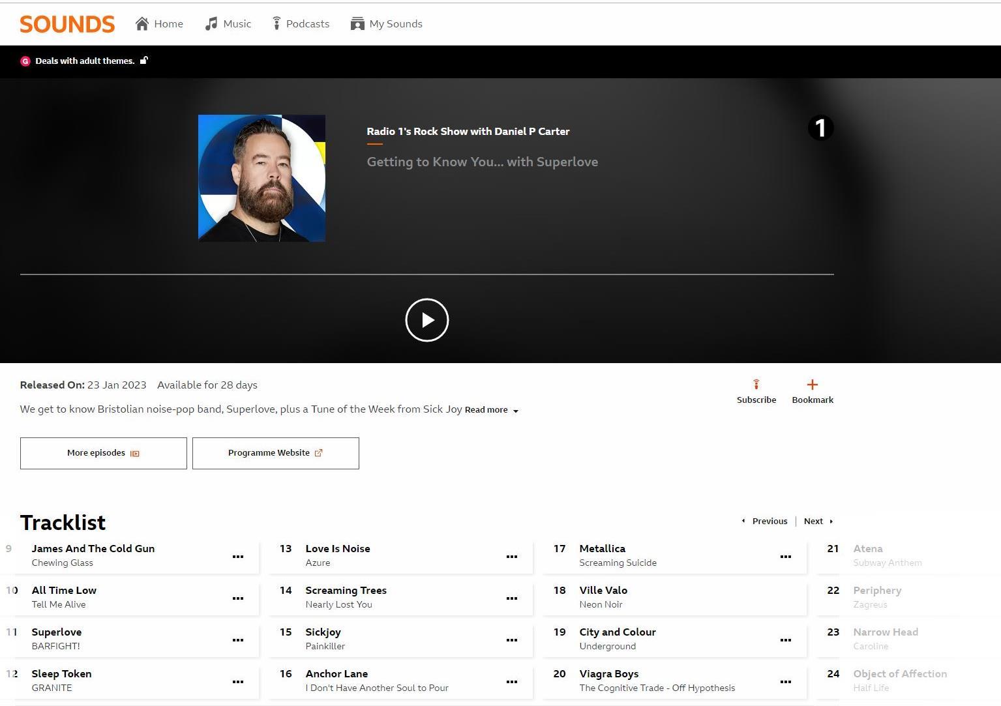Open more options for Metallica Screaming Suicide
This screenshot has width=1001, height=706.
[786, 557]
